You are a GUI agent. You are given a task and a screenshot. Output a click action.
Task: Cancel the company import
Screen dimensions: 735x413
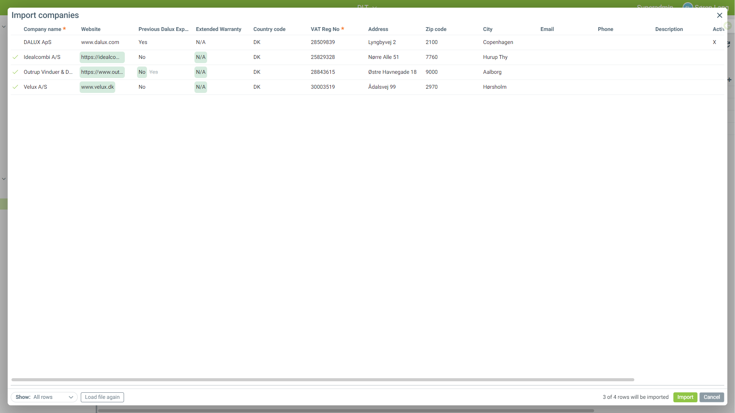click(x=711, y=397)
